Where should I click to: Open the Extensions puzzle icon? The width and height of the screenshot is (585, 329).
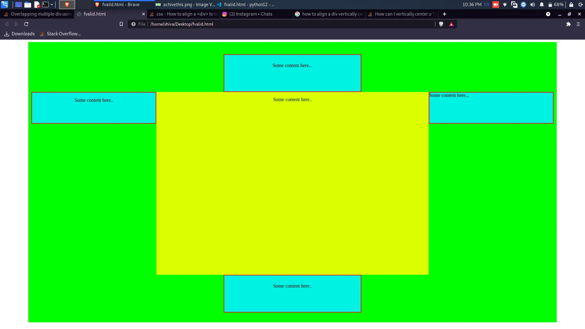[x=568, y=24]
